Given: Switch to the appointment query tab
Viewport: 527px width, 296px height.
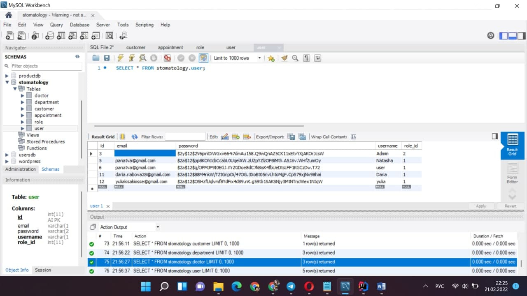Looking at the screenshot, I should [x=170, y=47].
